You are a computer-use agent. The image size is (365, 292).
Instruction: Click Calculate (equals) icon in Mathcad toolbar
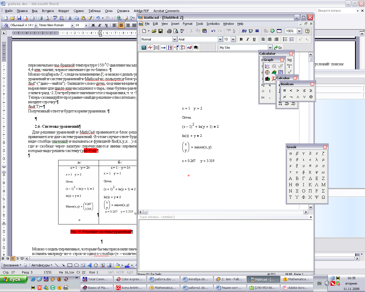point(257,31)
